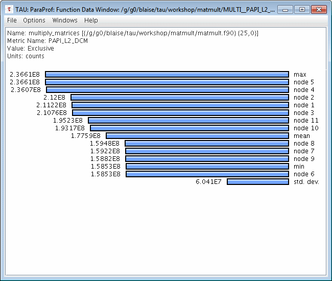Click the 'node 11' label
Image resolution: width=332 pixels, height=281 pixels.
[x=306, y=121]
